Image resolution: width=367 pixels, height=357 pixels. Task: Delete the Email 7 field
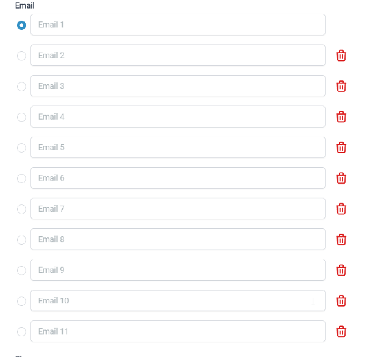341,209
